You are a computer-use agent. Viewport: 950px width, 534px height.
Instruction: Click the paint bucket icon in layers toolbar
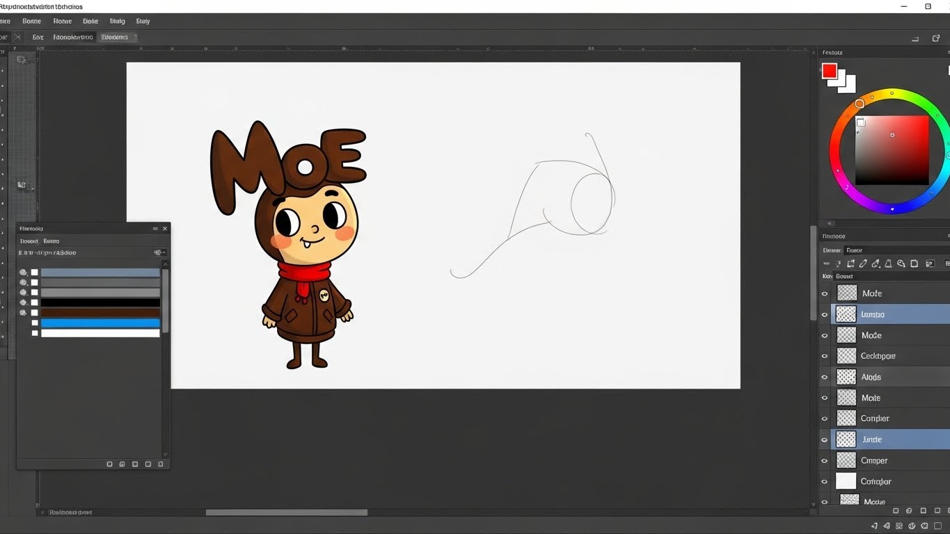(x=876, y=264)
